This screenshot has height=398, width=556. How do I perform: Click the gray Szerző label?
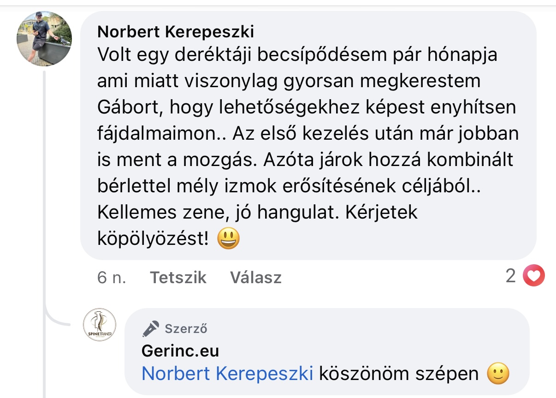point(186,329)
